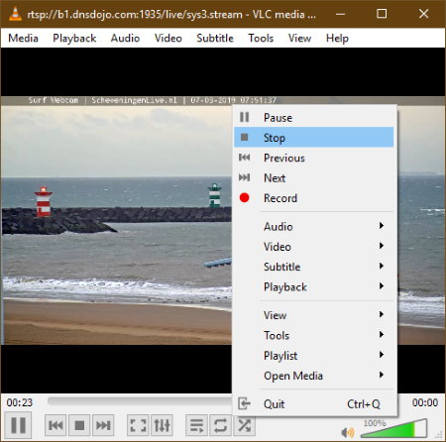Click the previous icon in context menu
446x442 pixels.
coord(245,158)
